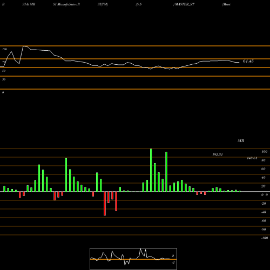
Task: Click the -2 label in mini chart
Action: click(x=173, y=262)
